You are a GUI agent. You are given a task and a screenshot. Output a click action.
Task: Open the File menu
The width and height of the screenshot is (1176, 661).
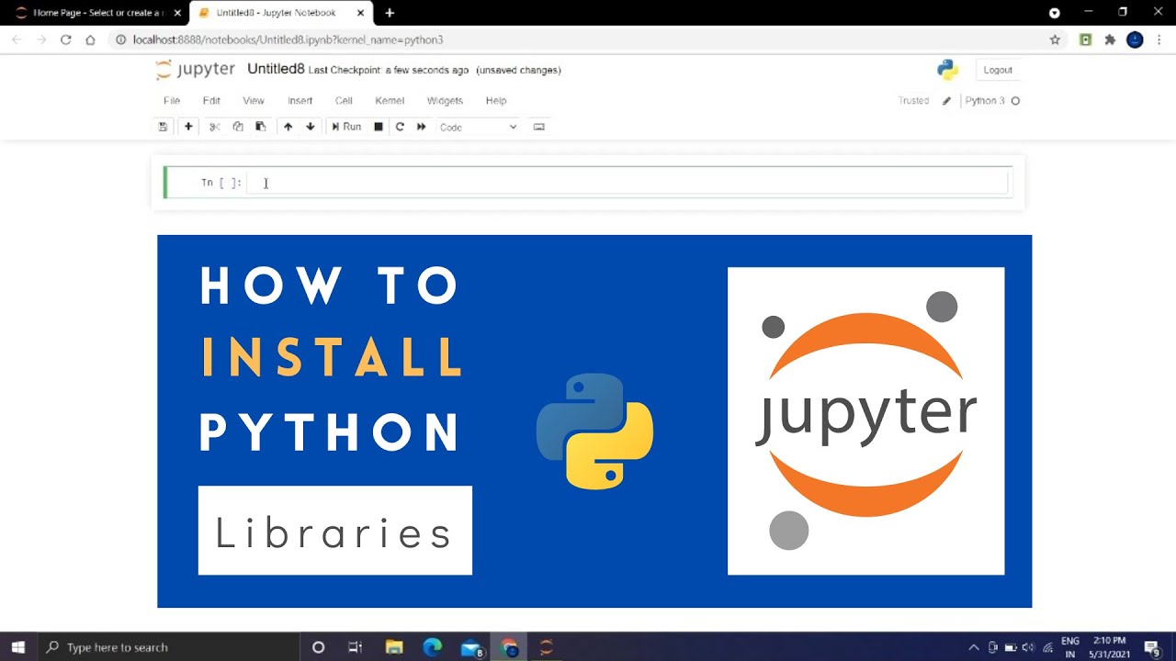click(x=172, y=101)
